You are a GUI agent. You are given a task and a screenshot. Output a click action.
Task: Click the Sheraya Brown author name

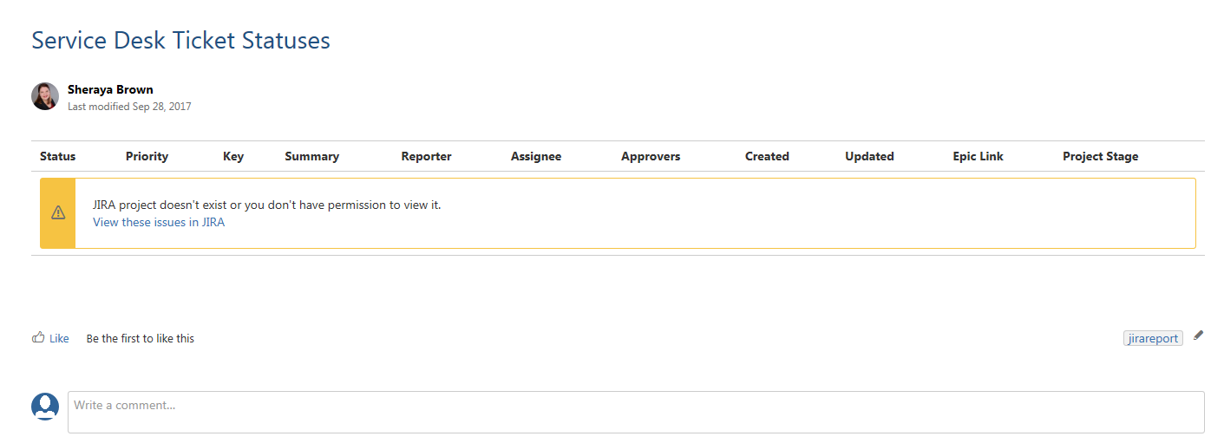(110, 89)
